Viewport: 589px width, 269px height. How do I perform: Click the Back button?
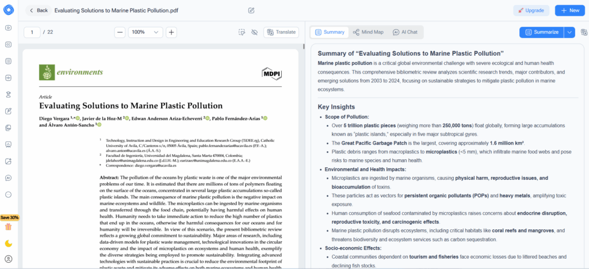[39, 10]
